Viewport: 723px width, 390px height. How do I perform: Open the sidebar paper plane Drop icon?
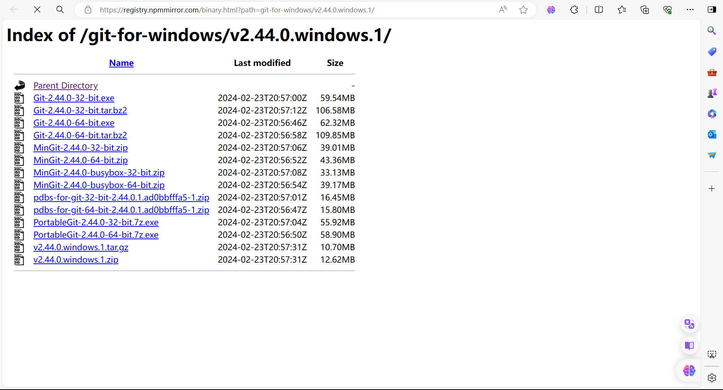click(712, 155)
